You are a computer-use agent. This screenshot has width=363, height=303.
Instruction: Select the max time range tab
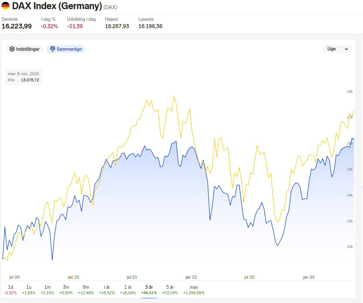click(x=194, y=289)
